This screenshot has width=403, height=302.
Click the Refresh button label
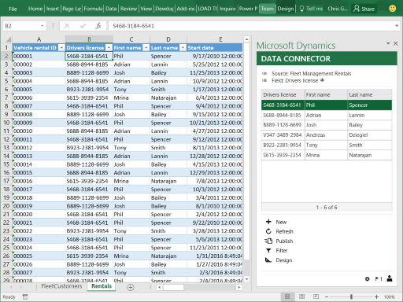coord(284,231)
